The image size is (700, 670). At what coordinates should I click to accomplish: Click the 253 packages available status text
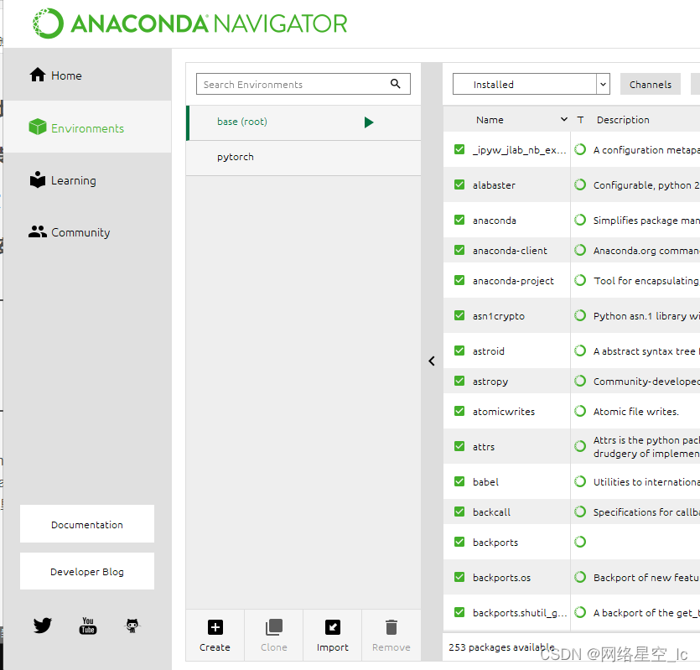501,647
